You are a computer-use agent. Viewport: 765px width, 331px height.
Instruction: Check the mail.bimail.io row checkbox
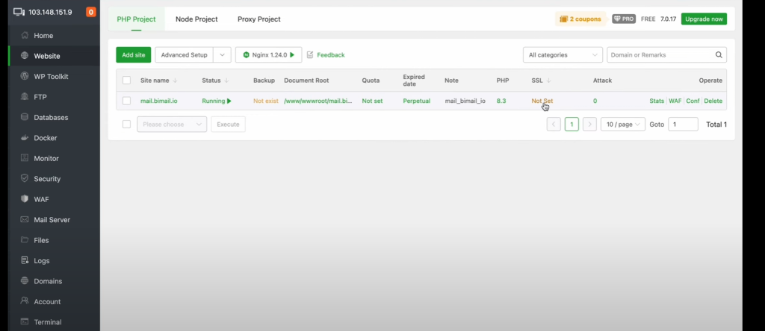(126, 101)
